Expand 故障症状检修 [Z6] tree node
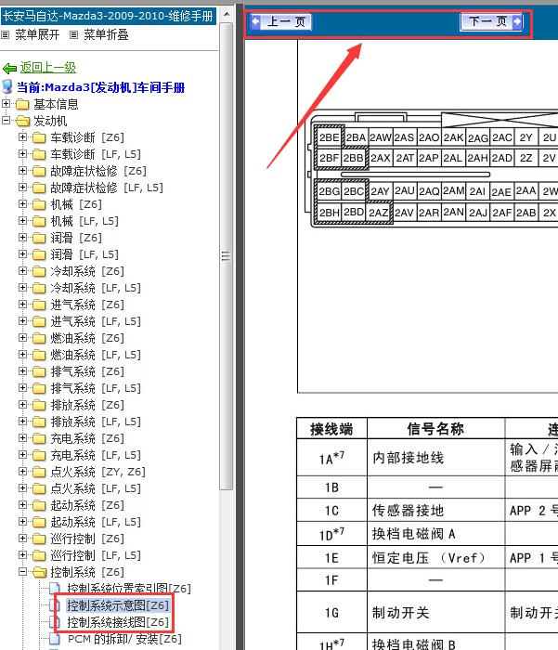The height and width of the screenshot is (650, 558). point(23,170)
